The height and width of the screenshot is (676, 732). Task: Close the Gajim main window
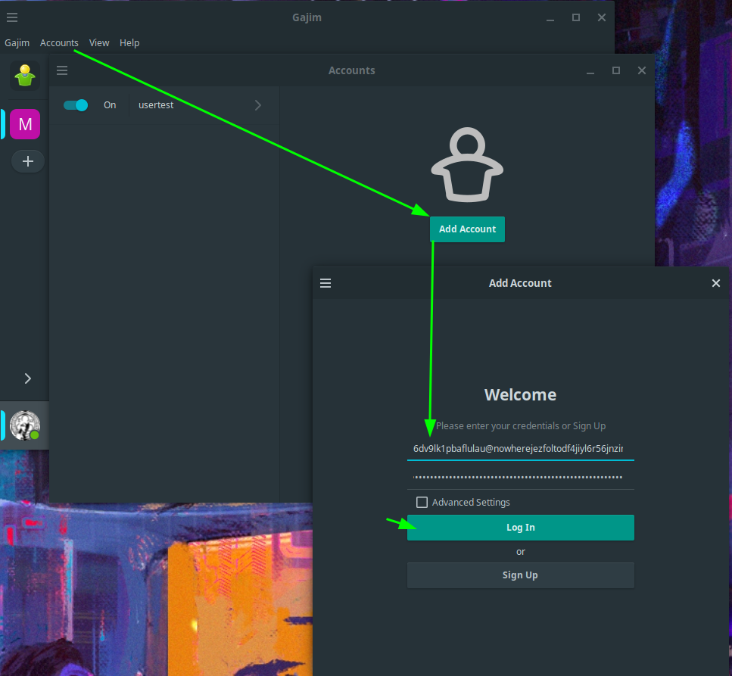click(602, 17)
